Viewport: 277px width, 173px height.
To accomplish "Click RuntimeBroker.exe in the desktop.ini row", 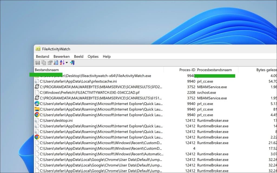I will tap(213, 120).
